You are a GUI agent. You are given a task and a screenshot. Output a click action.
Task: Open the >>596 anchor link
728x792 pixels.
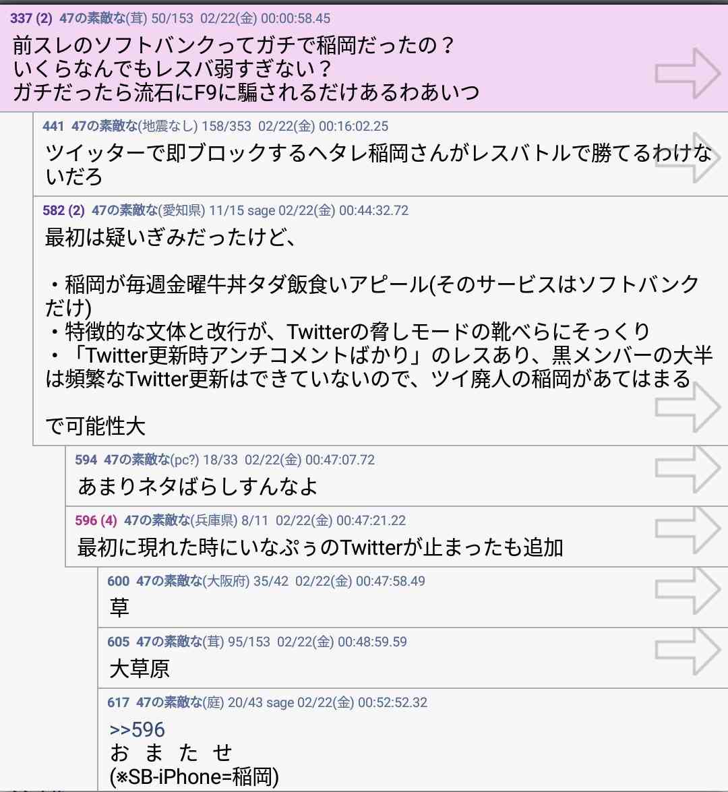coord(137,730)
